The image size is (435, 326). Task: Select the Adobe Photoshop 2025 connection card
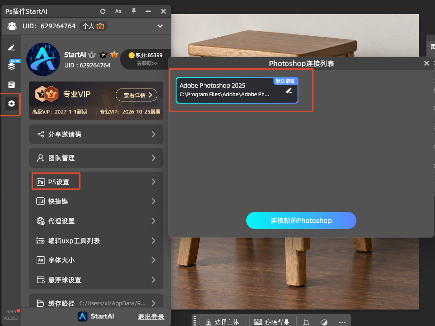coord(237,90)
